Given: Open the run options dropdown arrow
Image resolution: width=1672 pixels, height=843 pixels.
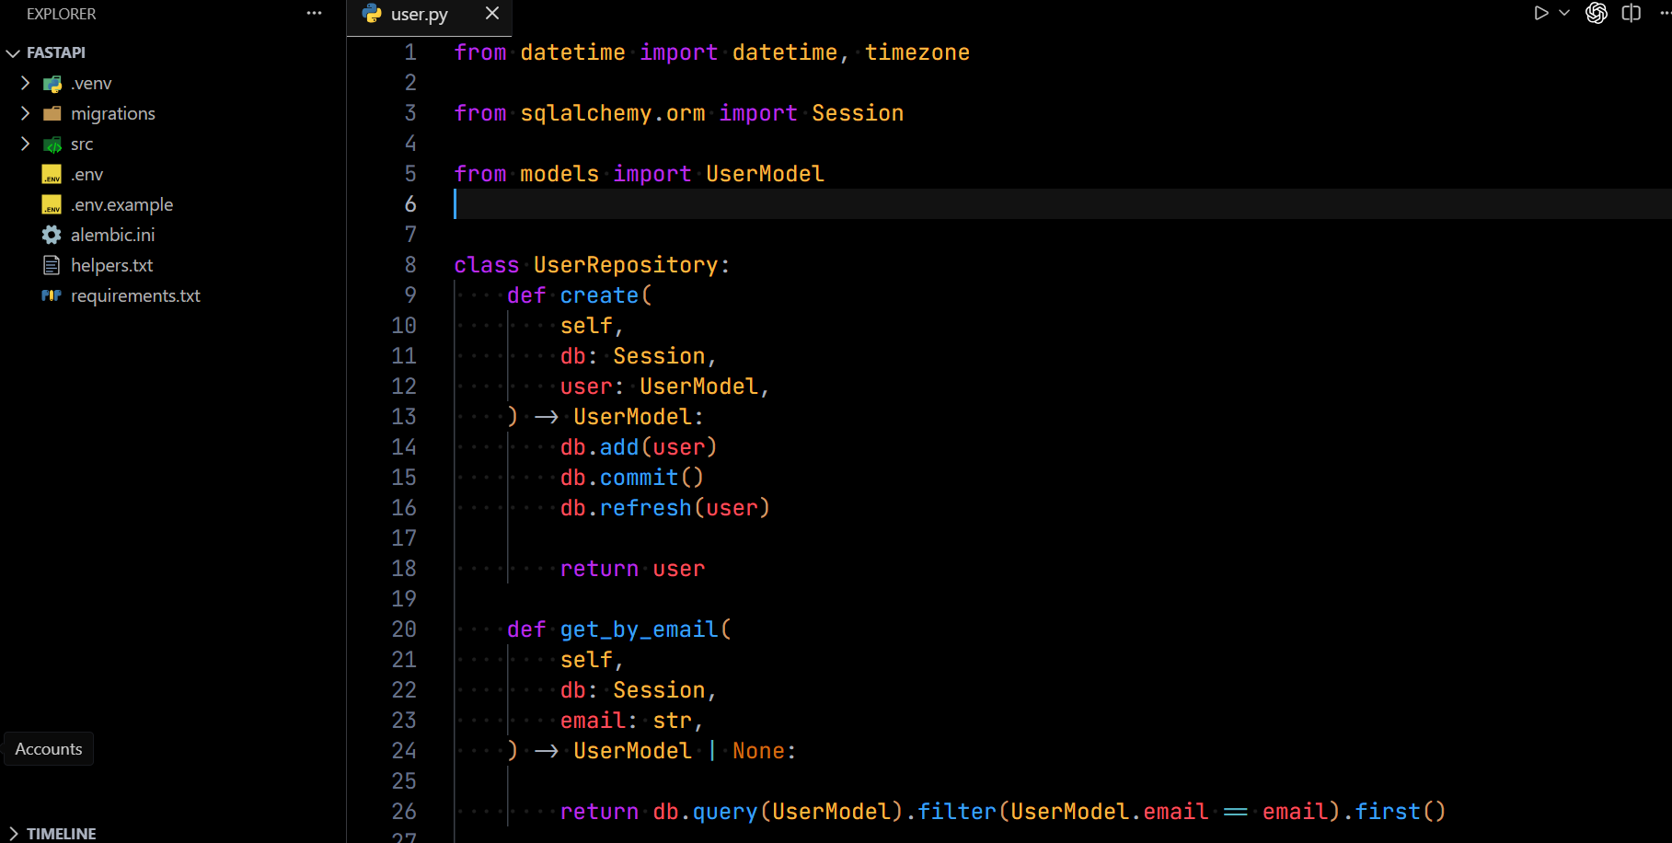Looking at the screenshot, I should tap(1564, 13).
